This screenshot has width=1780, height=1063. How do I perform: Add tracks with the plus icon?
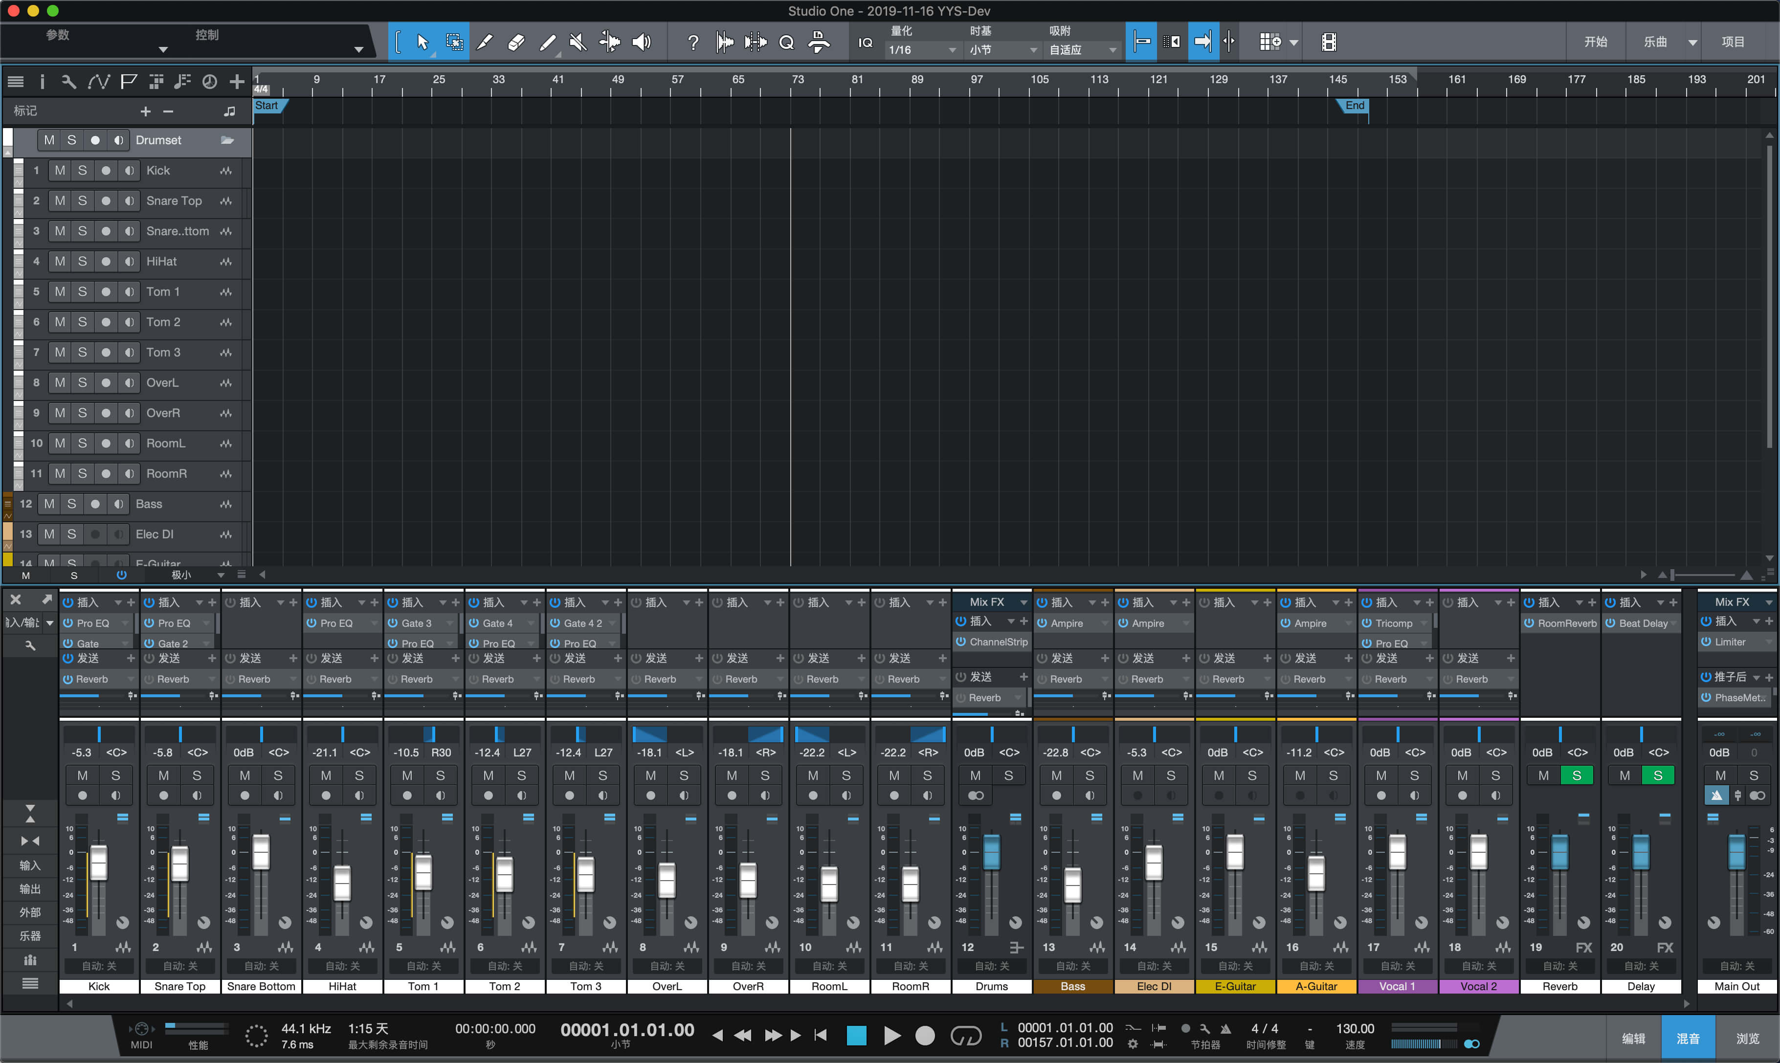click(236, 82)
